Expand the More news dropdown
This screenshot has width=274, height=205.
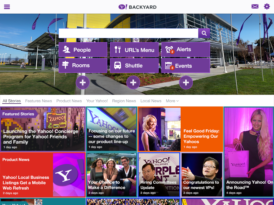pyautogui.click(x=172, y=101)
